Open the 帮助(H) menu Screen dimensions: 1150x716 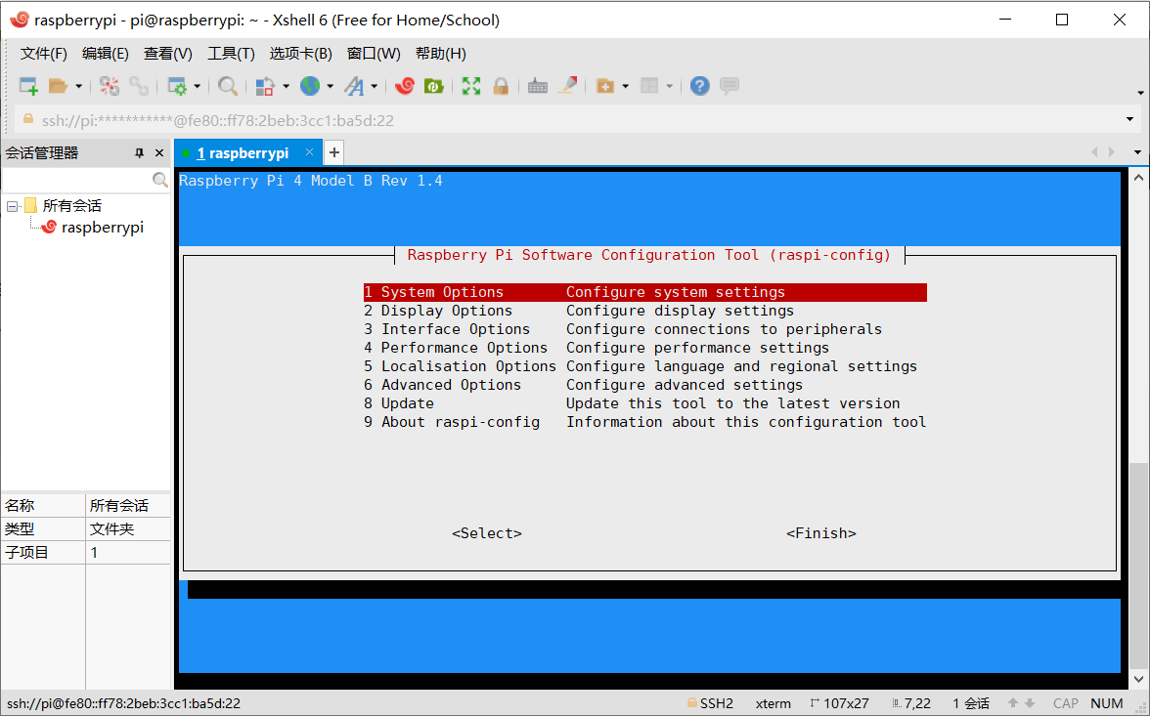point(441,54)
